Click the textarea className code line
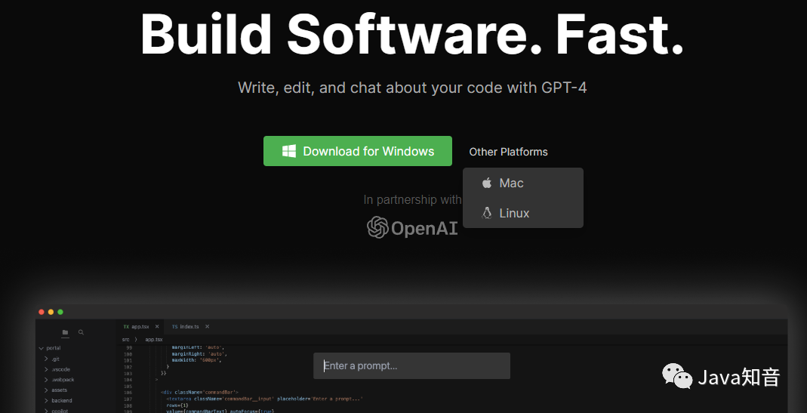Viewport: 807px width, 413px height. [x=264, y=399]
